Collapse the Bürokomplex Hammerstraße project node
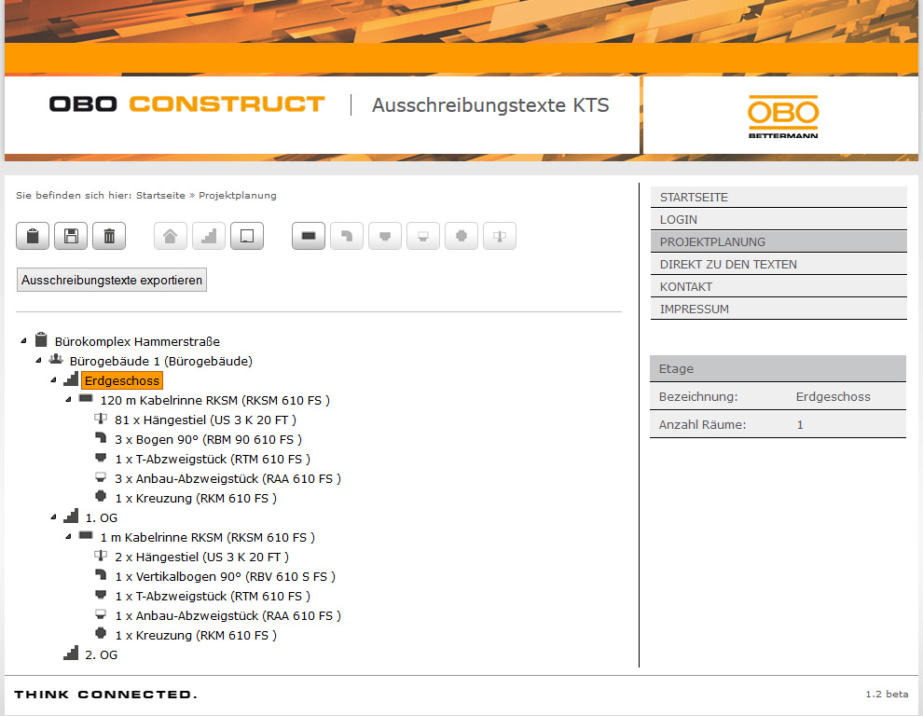923x716 pixels. pyautogui.click(x=23, y=340)
